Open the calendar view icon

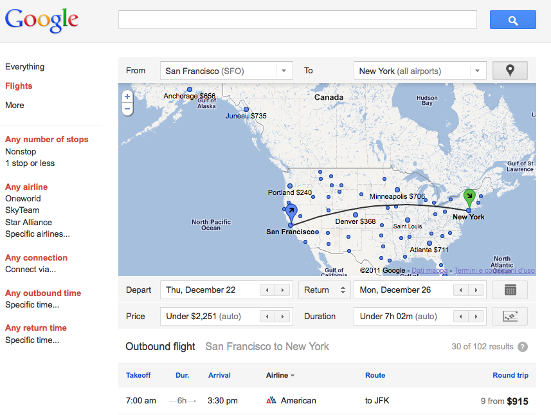point(510,290)
